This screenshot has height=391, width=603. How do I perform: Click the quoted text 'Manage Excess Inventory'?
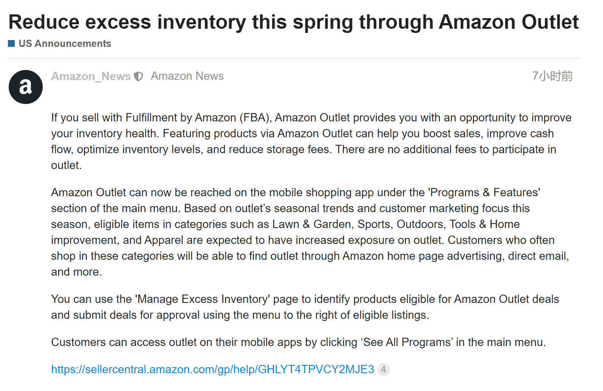[x=202, y=299]
